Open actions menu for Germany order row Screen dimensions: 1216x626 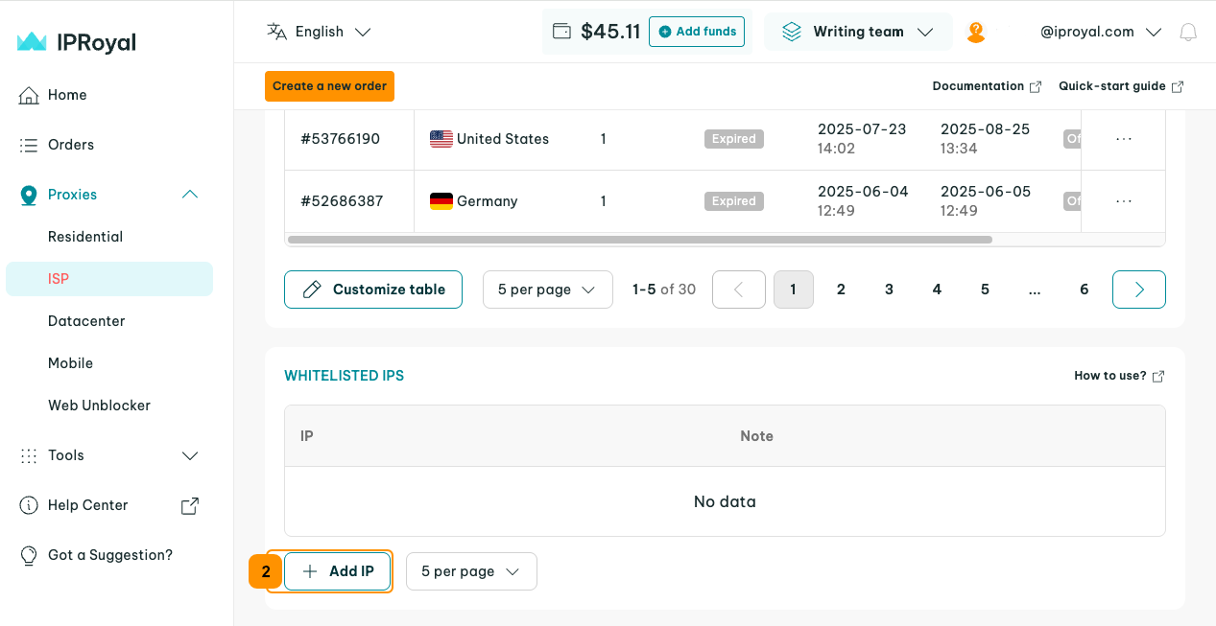pyautogui.click(x=1124, y=201)
